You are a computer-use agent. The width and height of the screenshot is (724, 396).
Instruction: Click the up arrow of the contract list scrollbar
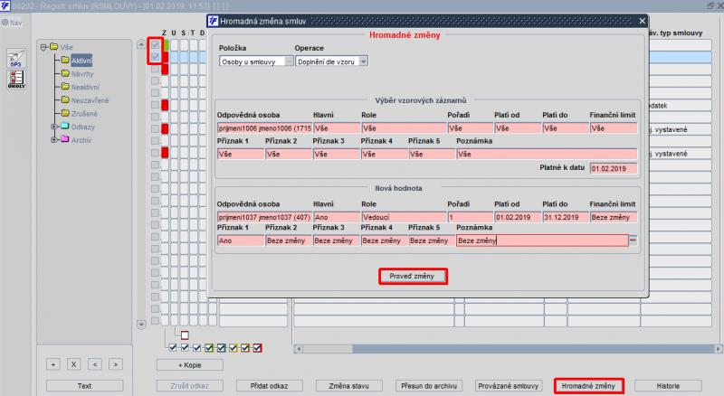pyautogui.click(x=141, y=44)
